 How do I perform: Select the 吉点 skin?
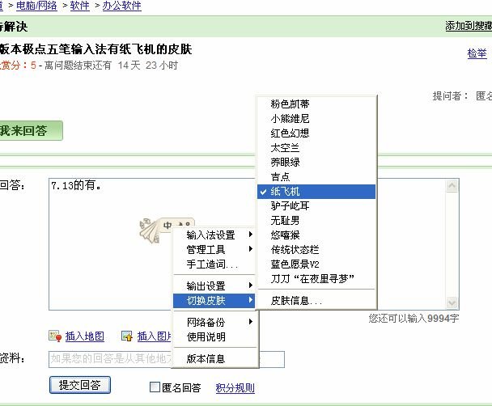(x=316, y=177)
